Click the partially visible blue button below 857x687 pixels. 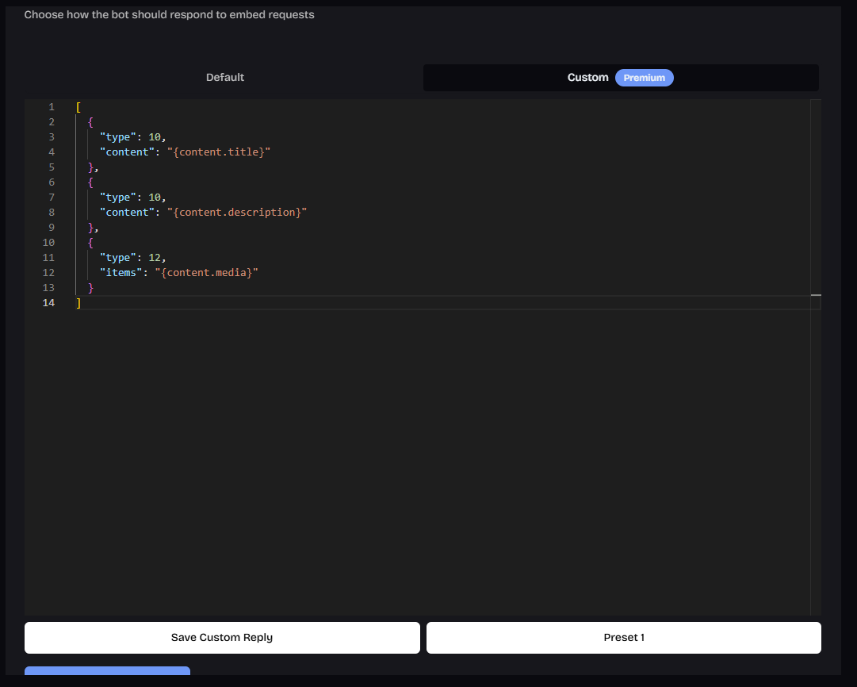pyautogui.click(x=107, y=671)
